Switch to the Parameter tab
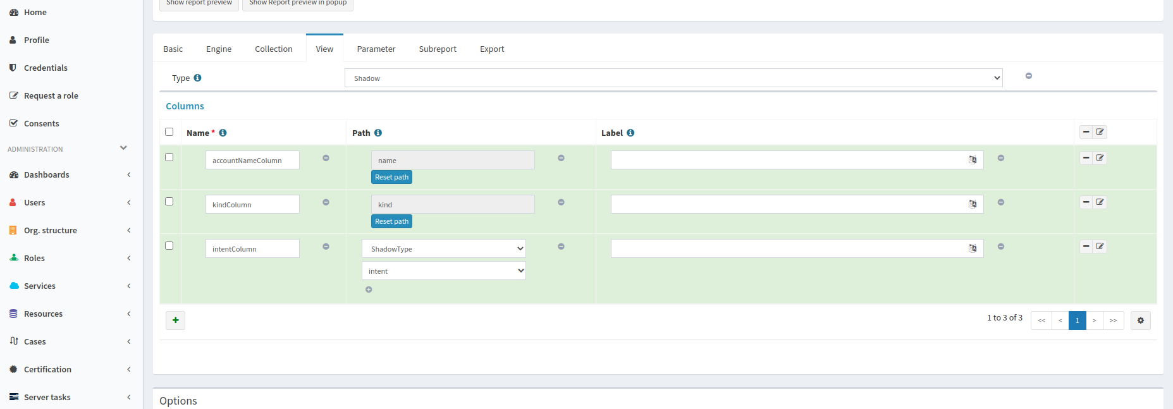This screenshot has height=409, width=1173. click(376, 49)
